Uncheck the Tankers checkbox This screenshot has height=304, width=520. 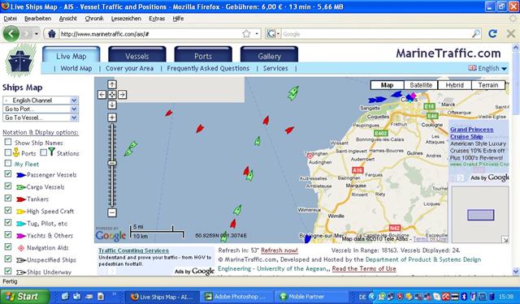(x=8, y=198)
